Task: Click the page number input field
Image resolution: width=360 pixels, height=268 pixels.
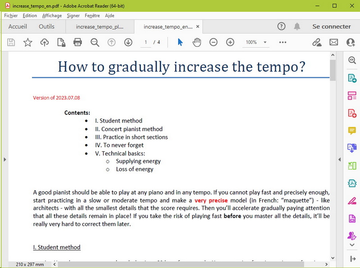Action: (145, 42)
